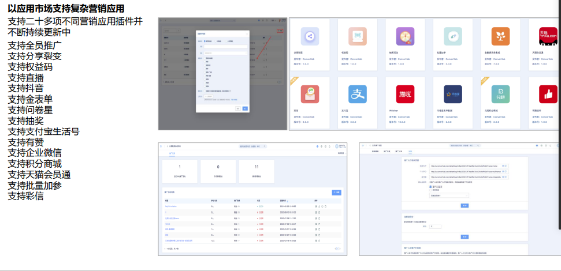Select the MMS envelope app icon
Screen dimensions: 561x271
(310, 94)
